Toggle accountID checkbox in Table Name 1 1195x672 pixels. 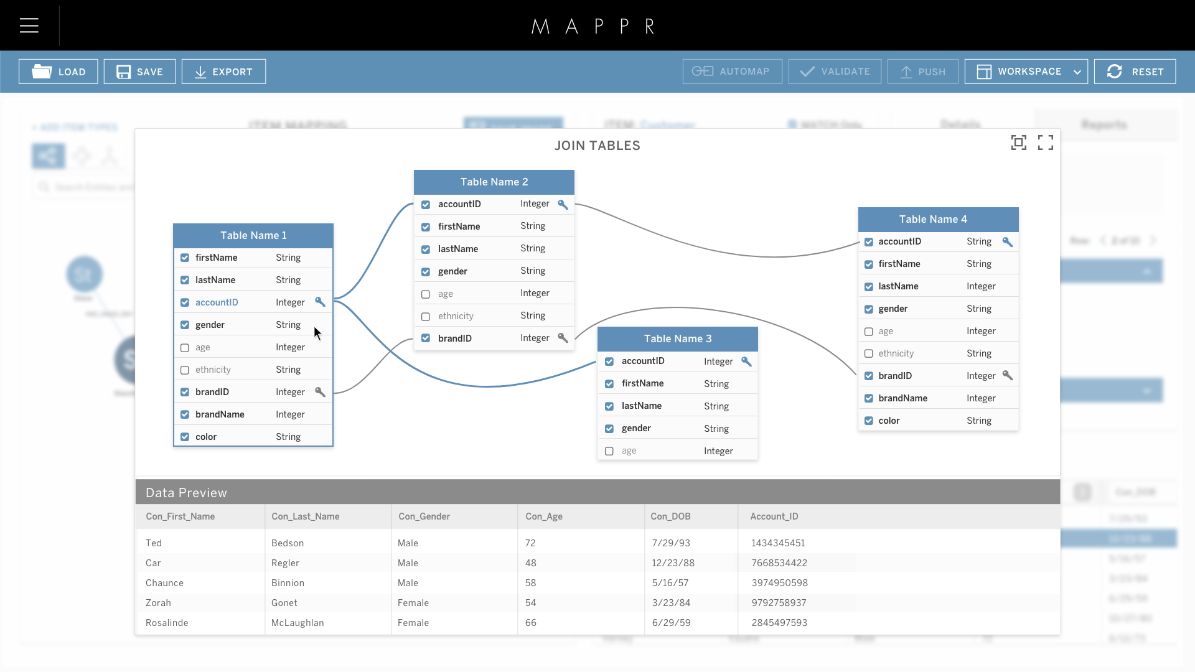pos(185,302)
